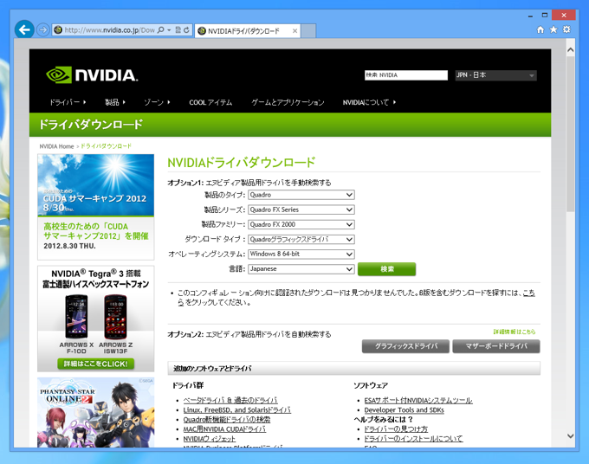Open the 高校生のための CUDA サマーキャンプ2012 headline

point(96,231)
